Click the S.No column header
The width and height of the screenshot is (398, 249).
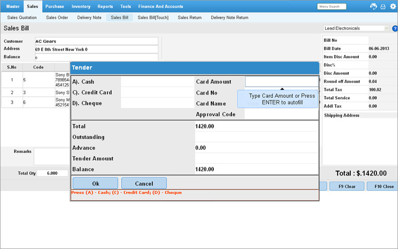pos(12,67)
